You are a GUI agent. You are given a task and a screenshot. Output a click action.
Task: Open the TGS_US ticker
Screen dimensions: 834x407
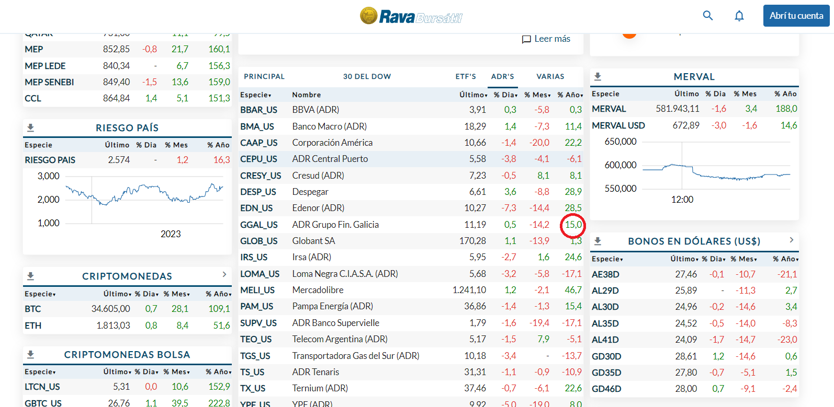coord(255,356)
